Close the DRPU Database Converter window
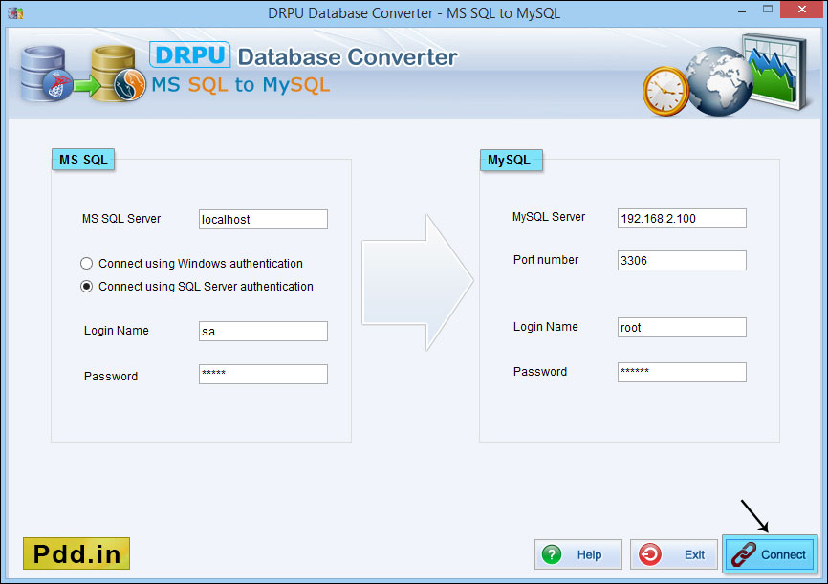This screenshot has width=828, height=584. tap(801, 9)
